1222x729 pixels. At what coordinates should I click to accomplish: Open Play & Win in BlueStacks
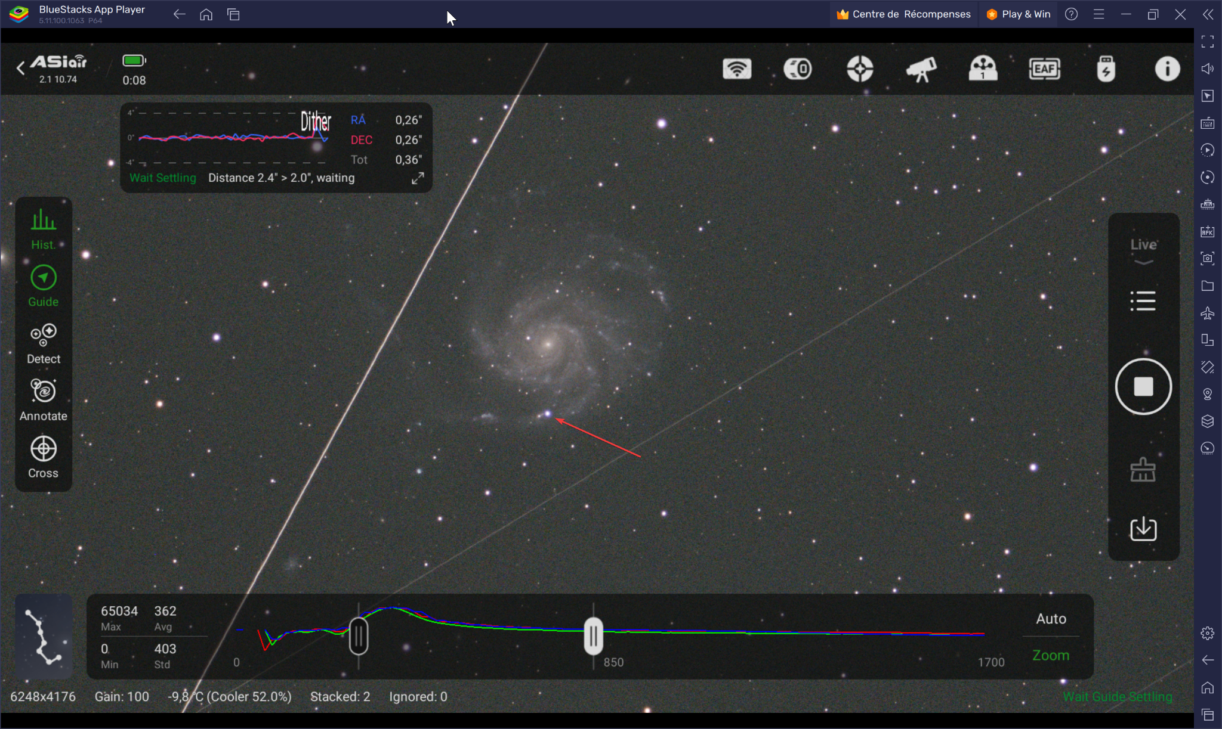pyautogui.click(x=1019, y=14)
